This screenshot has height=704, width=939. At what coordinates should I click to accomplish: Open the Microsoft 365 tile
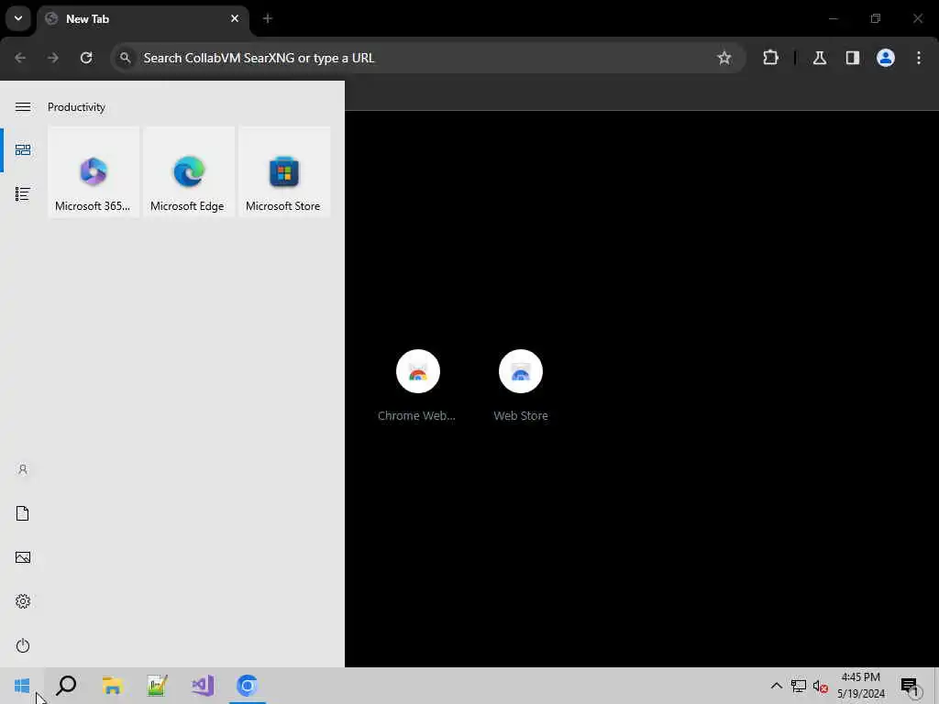[x=94, y=171]
